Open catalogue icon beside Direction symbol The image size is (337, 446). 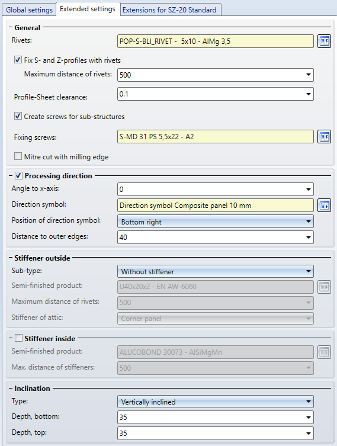[x=324, y=206]
